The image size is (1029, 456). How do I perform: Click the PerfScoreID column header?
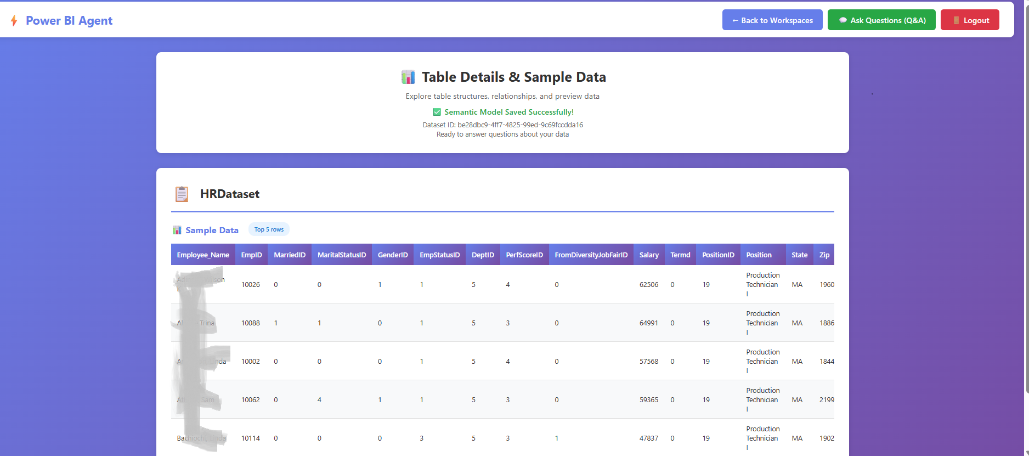(x=524, y=255)
